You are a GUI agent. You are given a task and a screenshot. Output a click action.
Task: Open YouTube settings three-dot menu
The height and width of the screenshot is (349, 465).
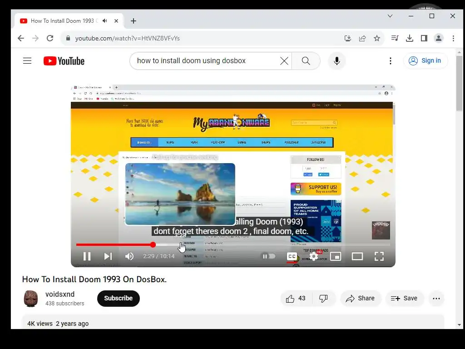390,61
